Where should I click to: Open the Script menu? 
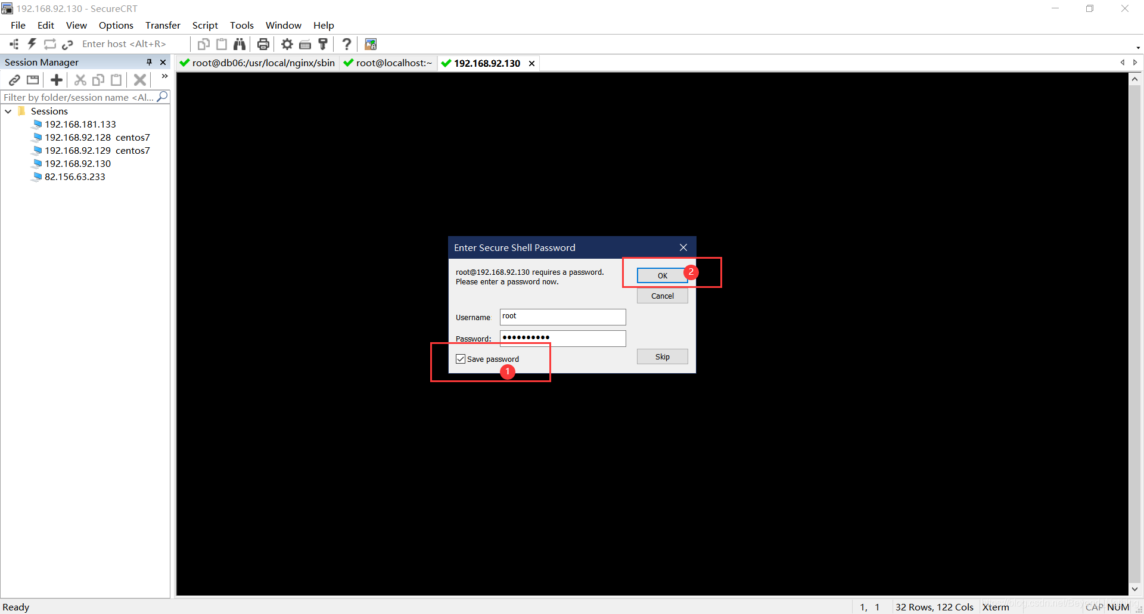[x=205, y=25]
